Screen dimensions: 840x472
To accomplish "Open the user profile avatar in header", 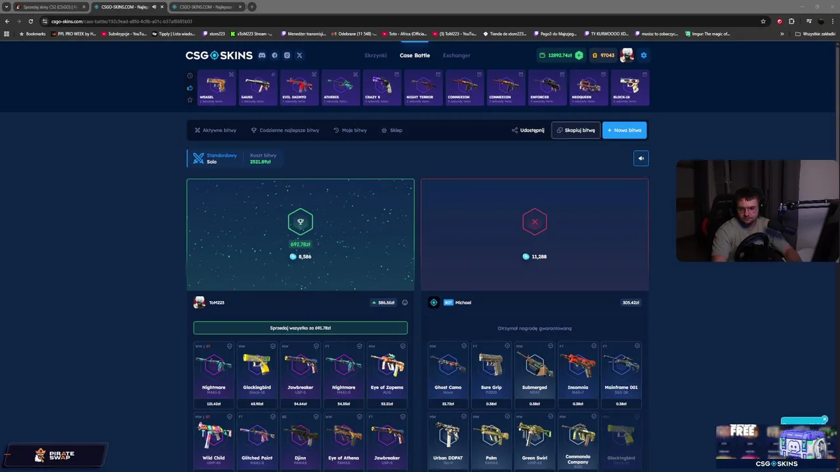I will tap(627, 55).
